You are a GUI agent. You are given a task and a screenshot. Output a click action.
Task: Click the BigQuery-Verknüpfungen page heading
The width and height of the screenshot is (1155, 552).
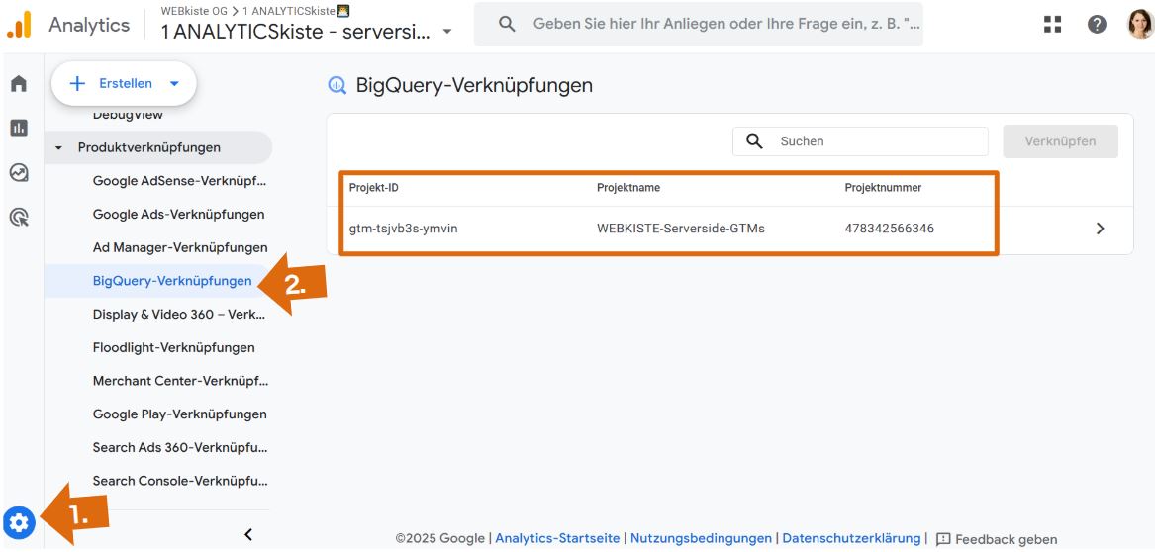(x=474, y=85)
